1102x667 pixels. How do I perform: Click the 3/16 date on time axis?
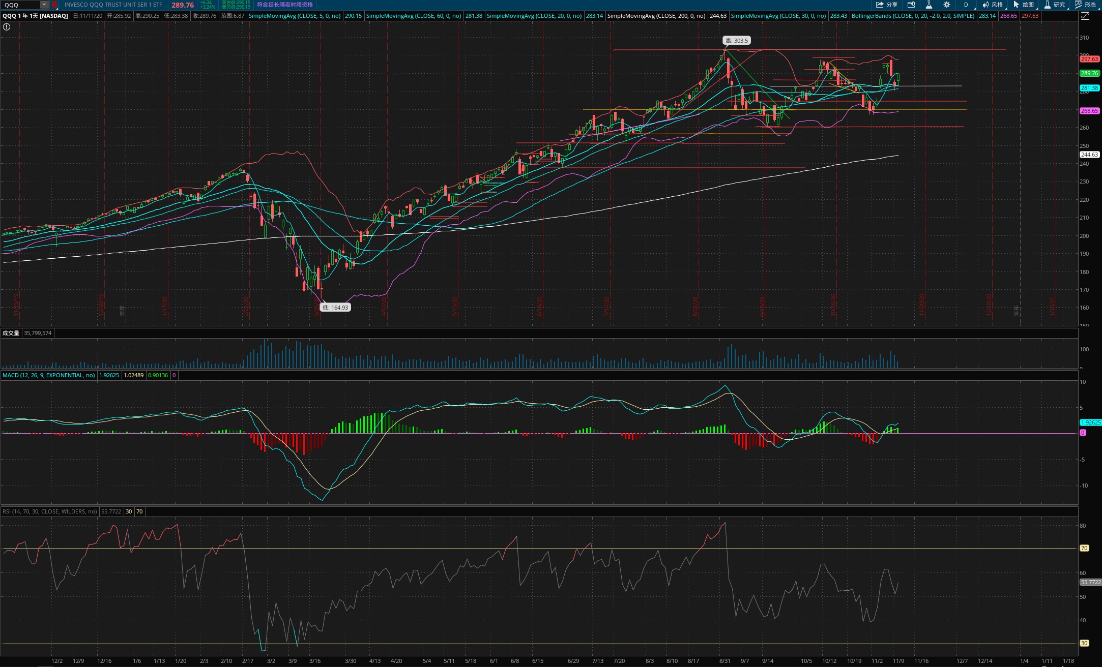pyautogui.click(x=315, y=661)
